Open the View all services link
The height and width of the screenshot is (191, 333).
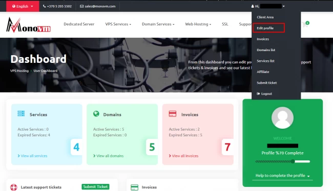click(x=32, y=156)
